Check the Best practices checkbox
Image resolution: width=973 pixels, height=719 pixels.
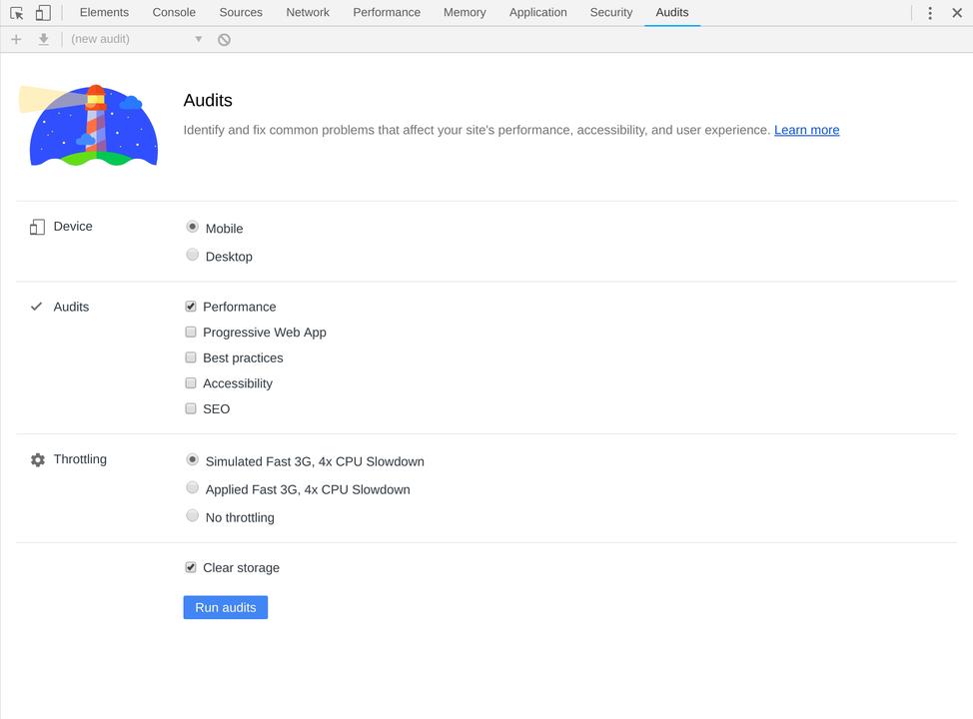(191, 358)
